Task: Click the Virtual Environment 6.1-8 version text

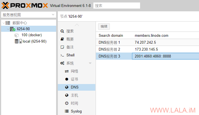Action: [70, 6]
